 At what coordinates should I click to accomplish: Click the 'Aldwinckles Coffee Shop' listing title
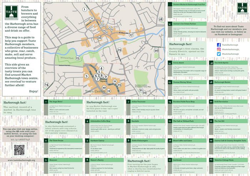coord(100,121)
